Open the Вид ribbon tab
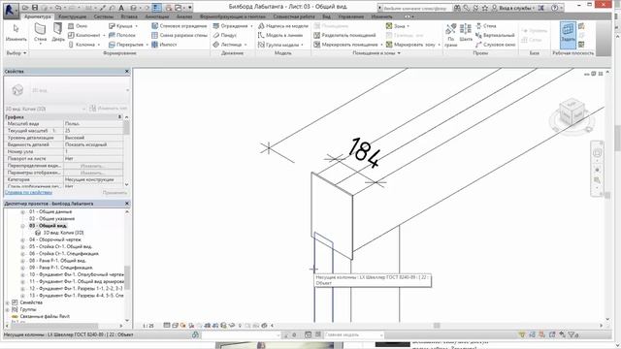The height and width of the screenshot is (349, 621). point(326,16)
